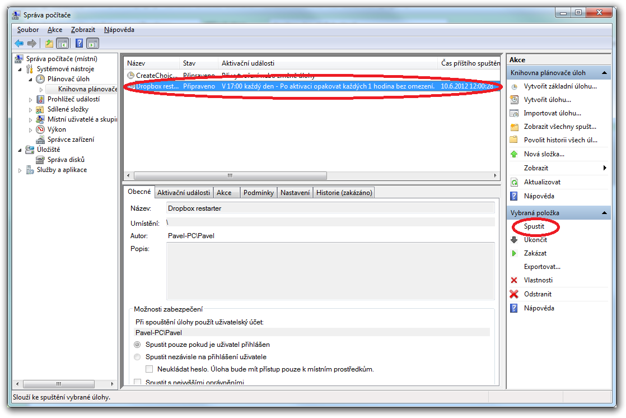
Task: Click Povolit historii všech úloh action
Action: coord(560,140)
